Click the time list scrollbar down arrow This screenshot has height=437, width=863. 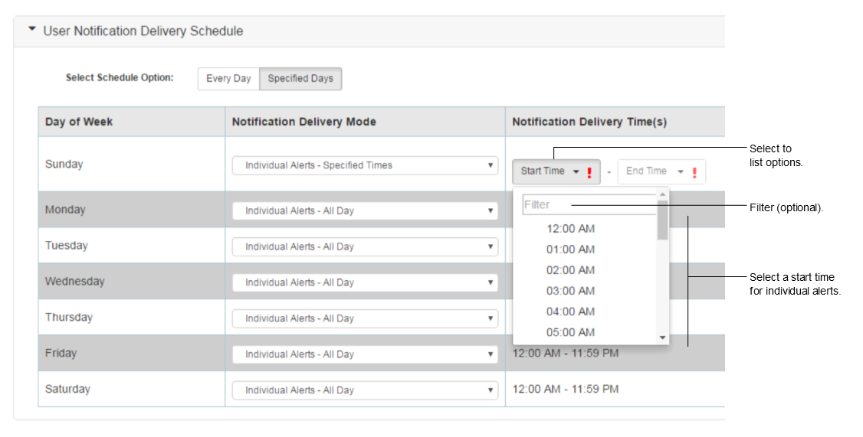coord(663,338)
